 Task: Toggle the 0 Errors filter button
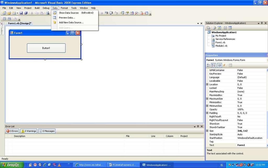pyautogui.click(x=12, y=131)
